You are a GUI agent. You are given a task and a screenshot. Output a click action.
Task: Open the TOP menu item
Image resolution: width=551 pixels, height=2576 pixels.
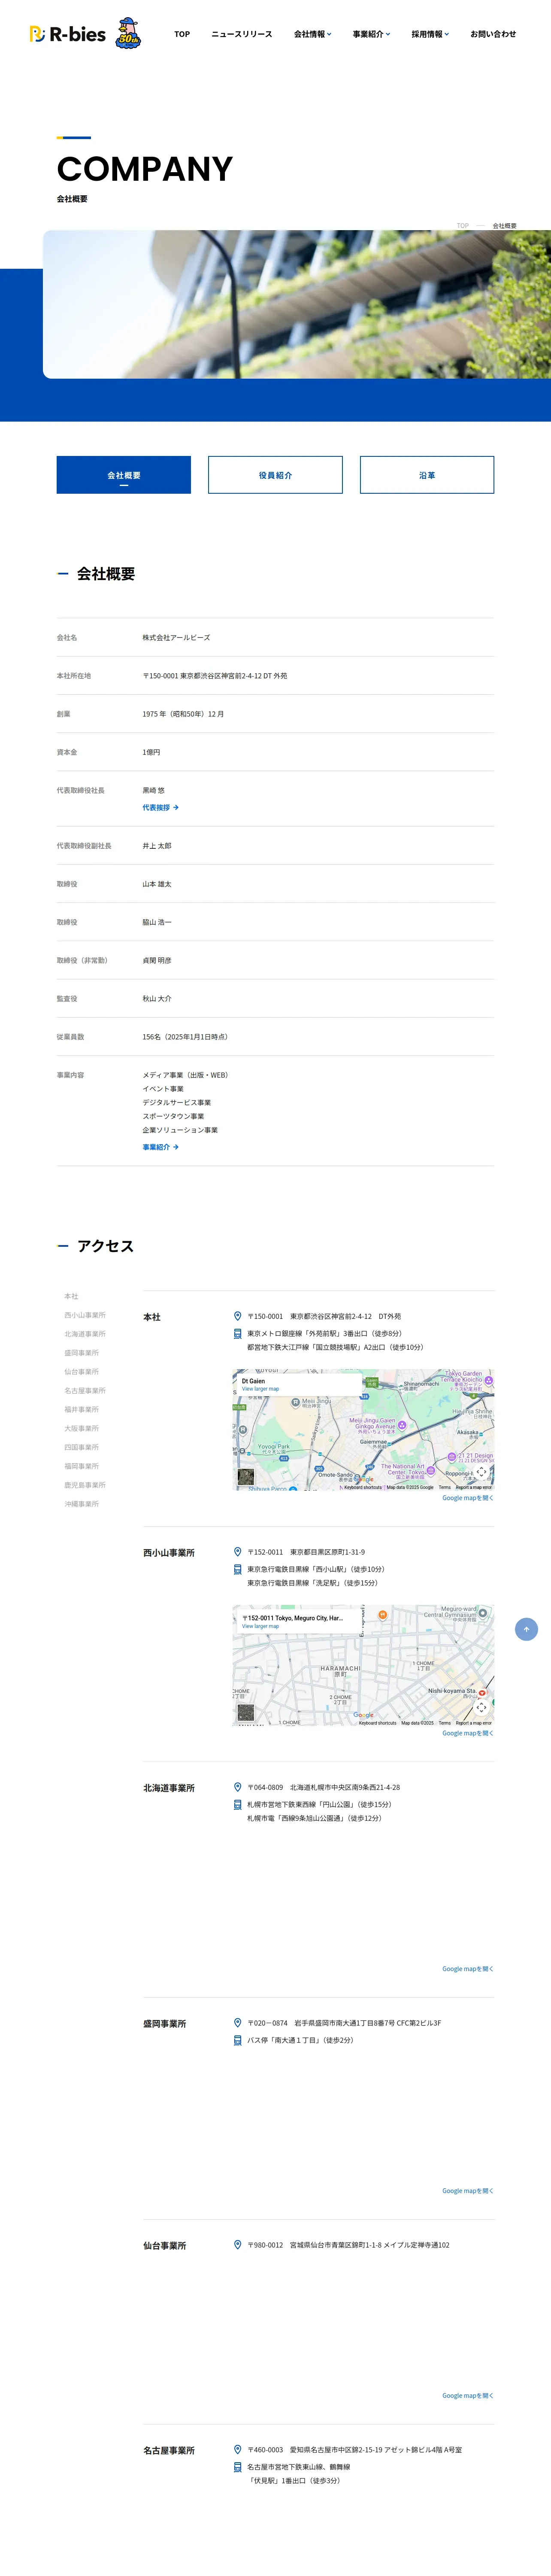pos(182,34)
